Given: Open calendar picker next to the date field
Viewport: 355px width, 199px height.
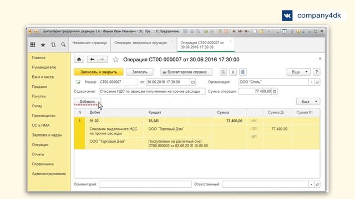Looking at the screenshot, I should click(193, 82).
